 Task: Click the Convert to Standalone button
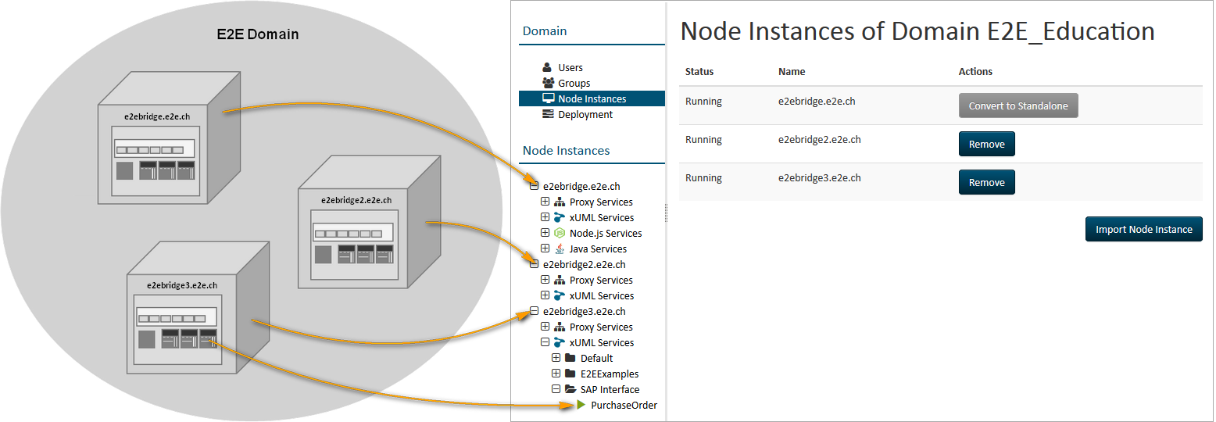pyautogui.click(x=1018, y=106)
